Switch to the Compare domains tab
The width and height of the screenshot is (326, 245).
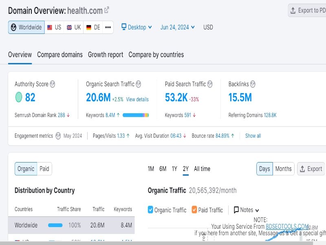click(x=60, y=54)
